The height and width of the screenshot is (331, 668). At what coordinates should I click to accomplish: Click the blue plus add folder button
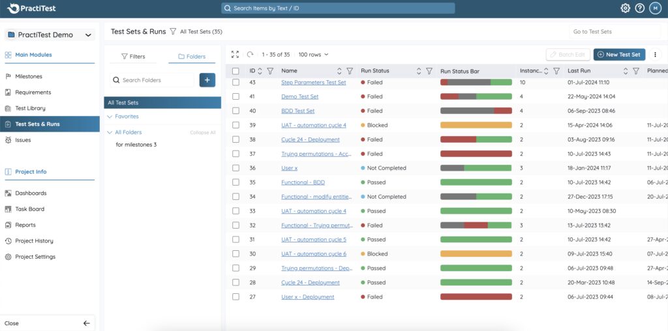coord(207,80)
